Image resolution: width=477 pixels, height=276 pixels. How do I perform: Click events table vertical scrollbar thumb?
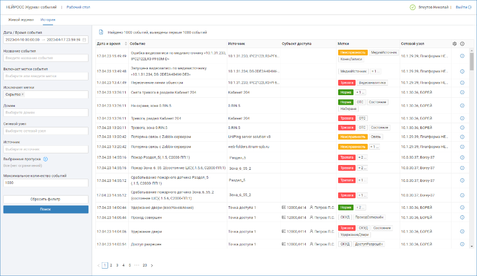click(472, 61)
